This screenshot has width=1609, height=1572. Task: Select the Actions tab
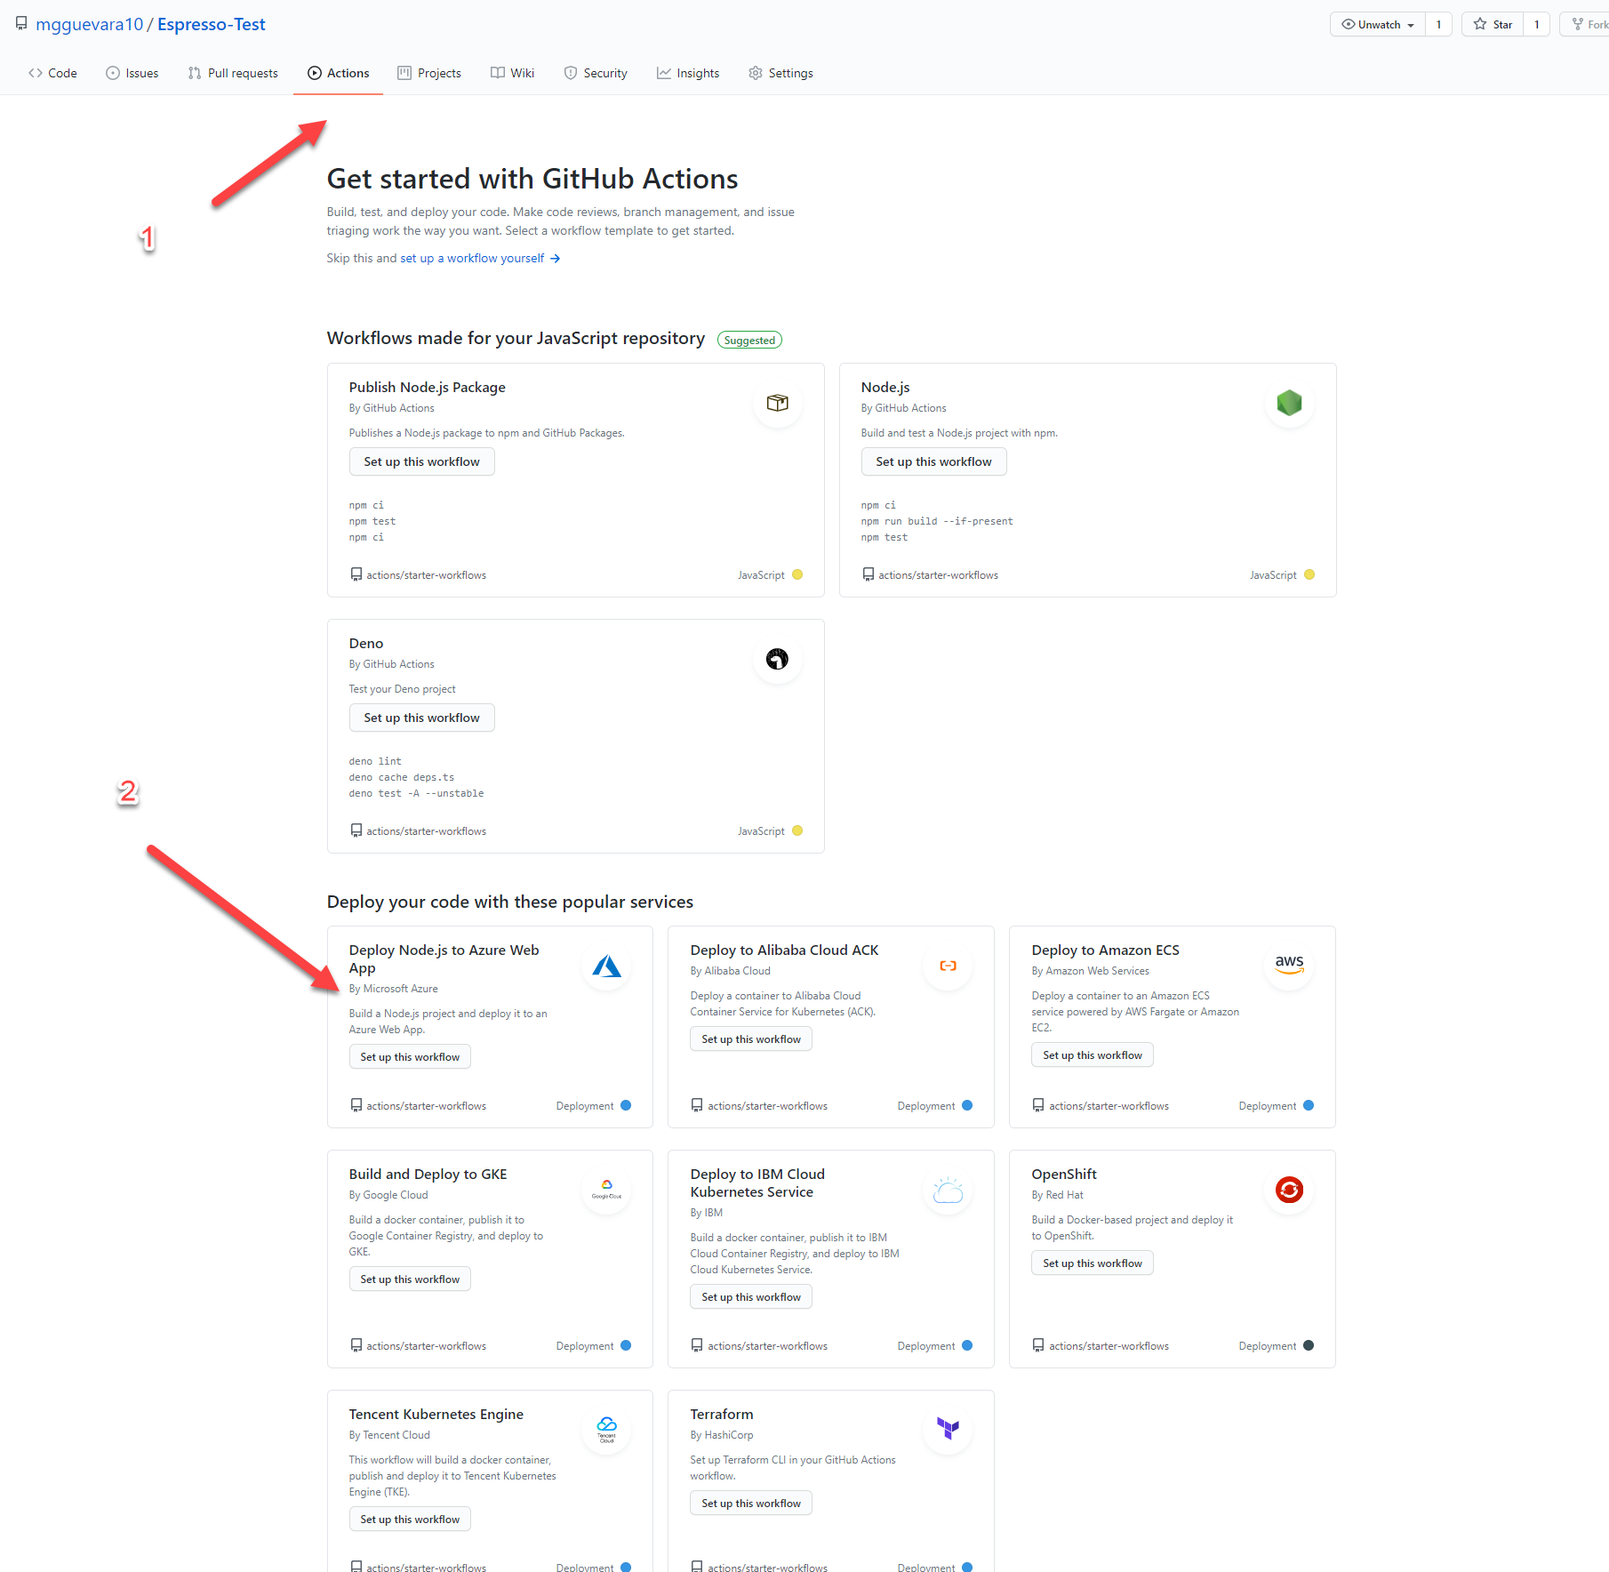coord(338,73)
